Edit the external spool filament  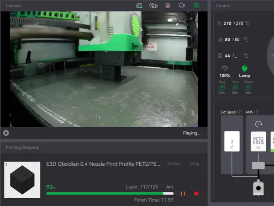click(232, 147)
